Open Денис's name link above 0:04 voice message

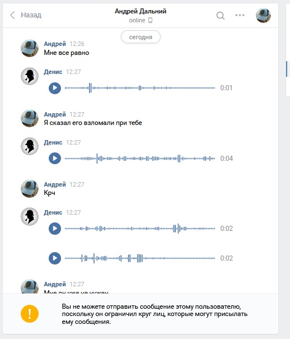coord(53,142)
